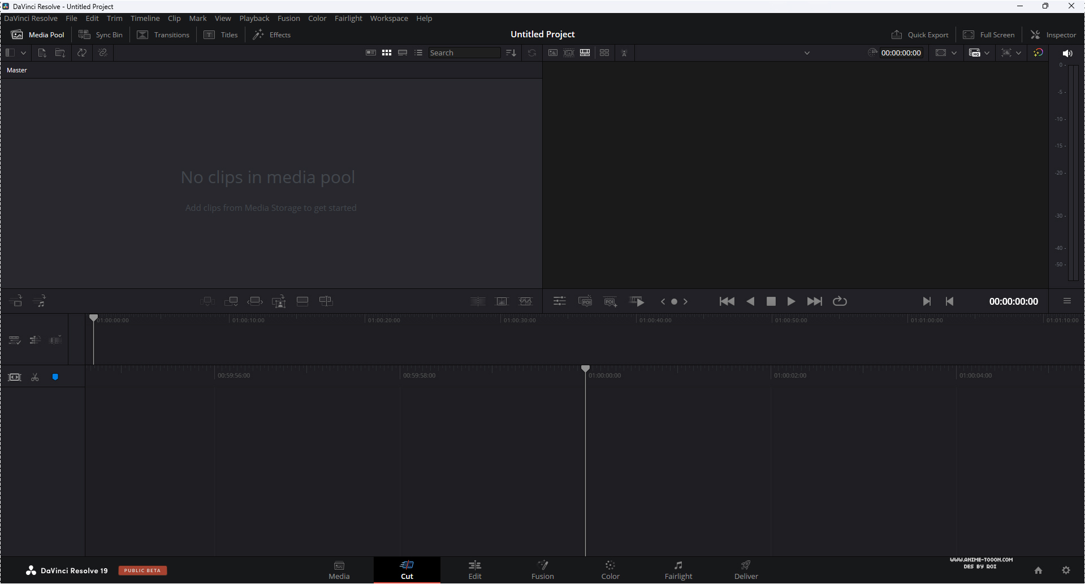
Task: Click the bypass color grades icon
Action: coord(1038,53)
